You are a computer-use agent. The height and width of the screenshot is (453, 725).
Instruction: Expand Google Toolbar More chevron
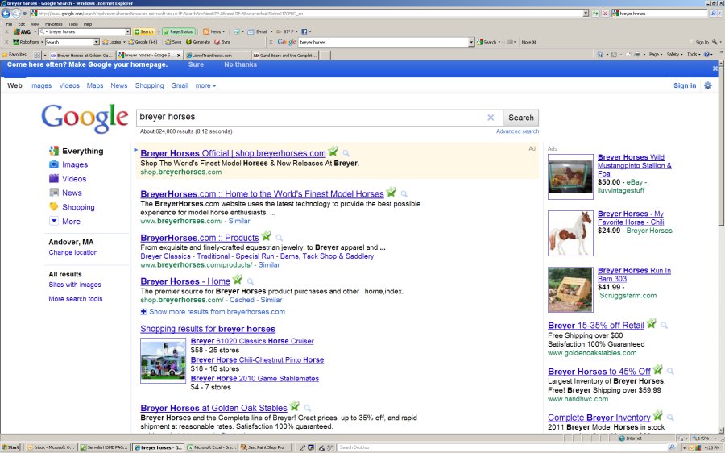tap(529, 42)
